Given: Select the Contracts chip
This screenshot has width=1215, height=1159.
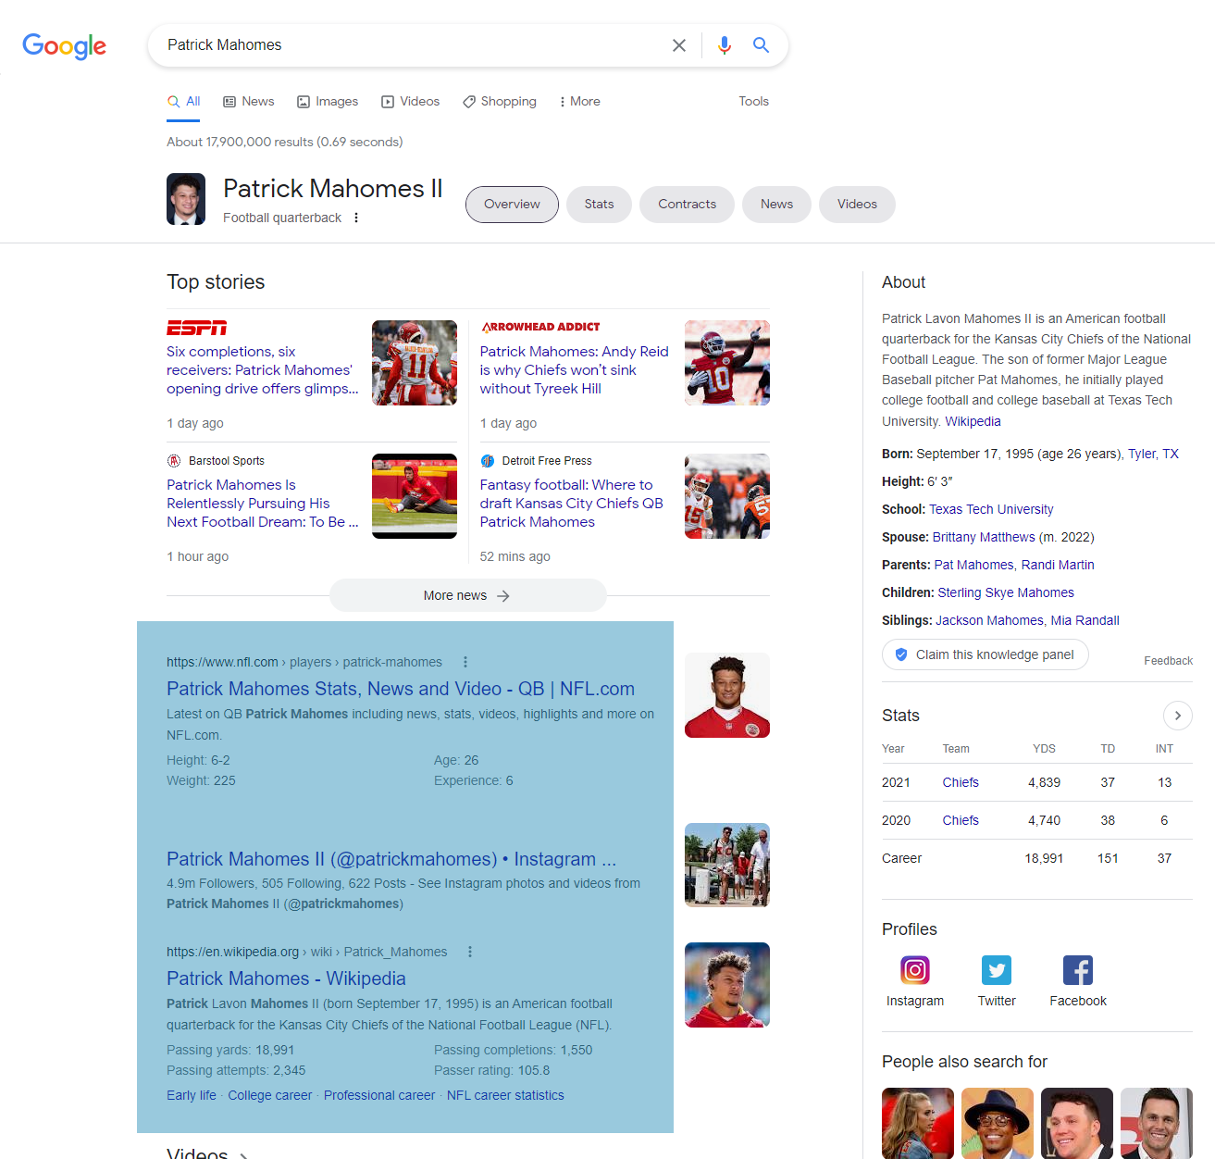Looking at the screenshot, I should tap(688, 205).
